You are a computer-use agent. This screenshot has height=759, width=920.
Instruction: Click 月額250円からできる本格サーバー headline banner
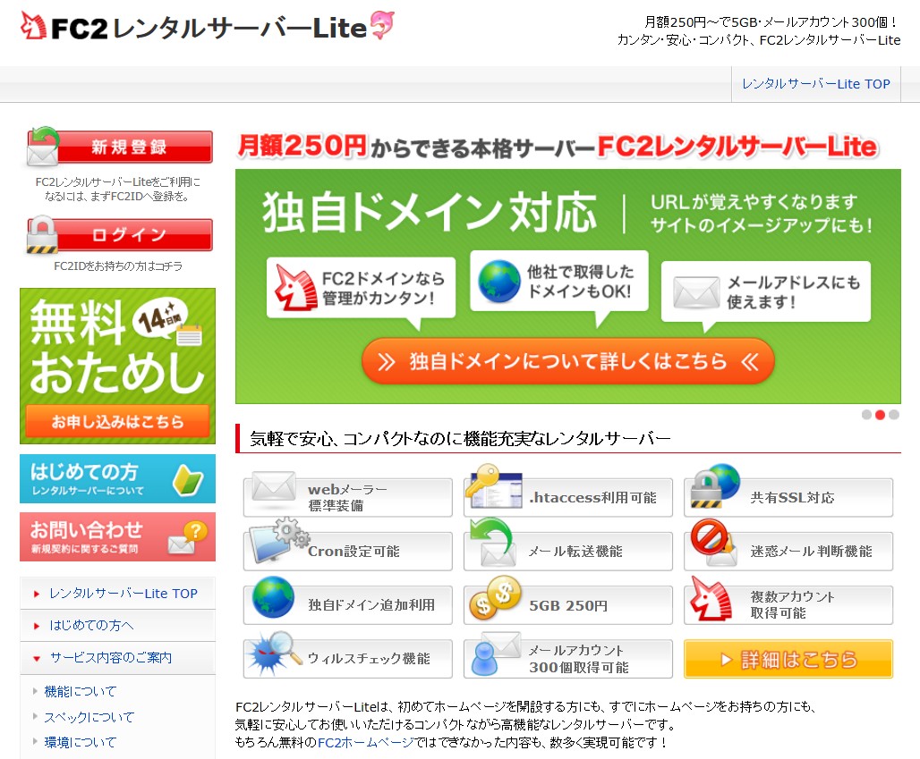pos(558,147)
